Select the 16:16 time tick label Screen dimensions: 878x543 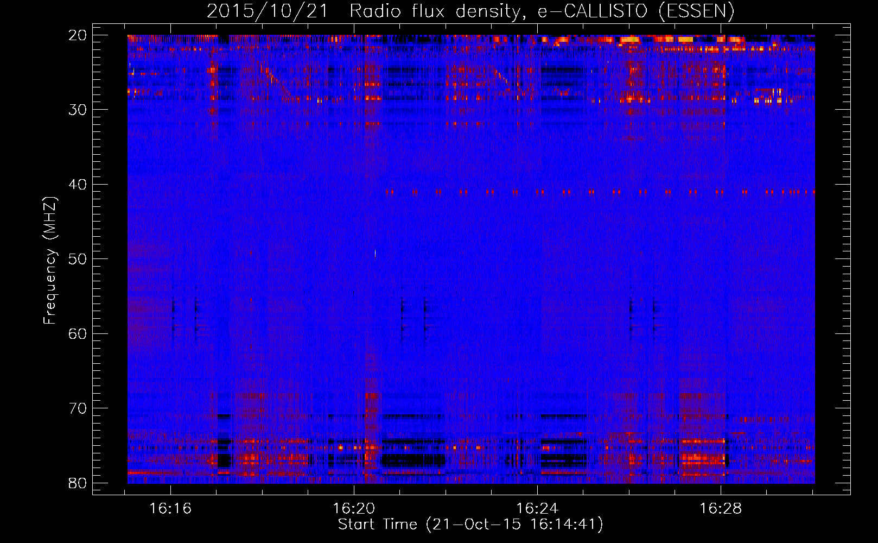click(x=170, y=509)
